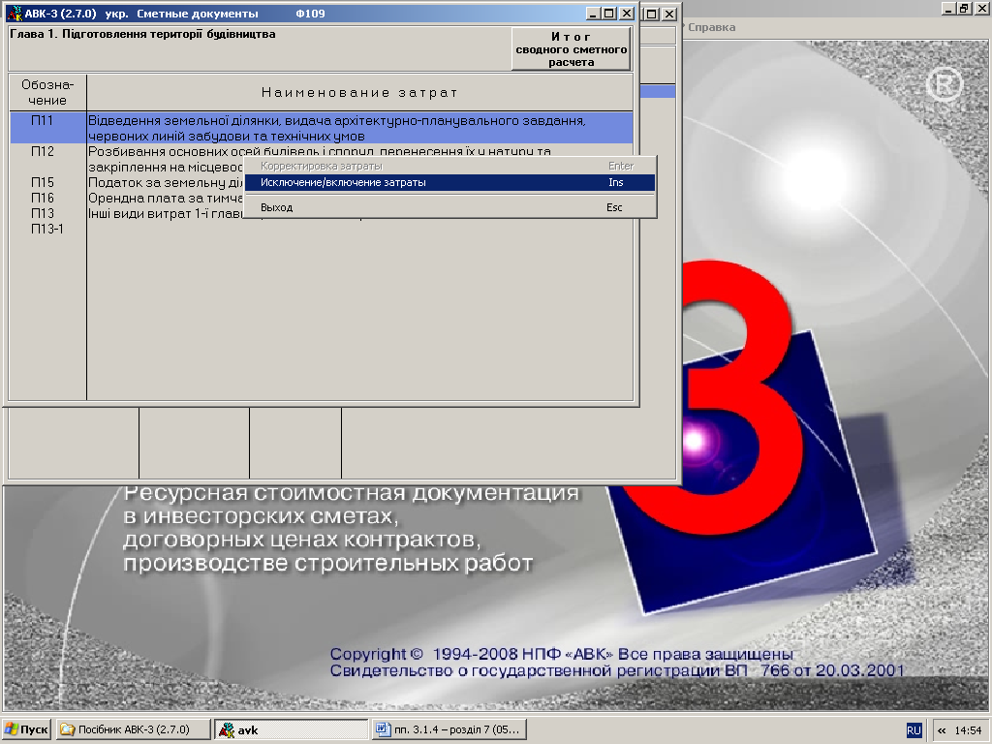992x744 pixels.
Task: Select 'Исключение/включение затраты' menu entry
Action: (449, 182)
